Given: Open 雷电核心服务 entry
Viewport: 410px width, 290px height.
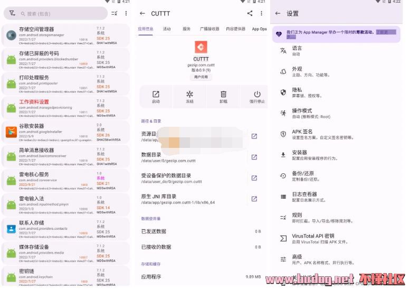Looking at the screenshot, I should click(x=65, y=181).
